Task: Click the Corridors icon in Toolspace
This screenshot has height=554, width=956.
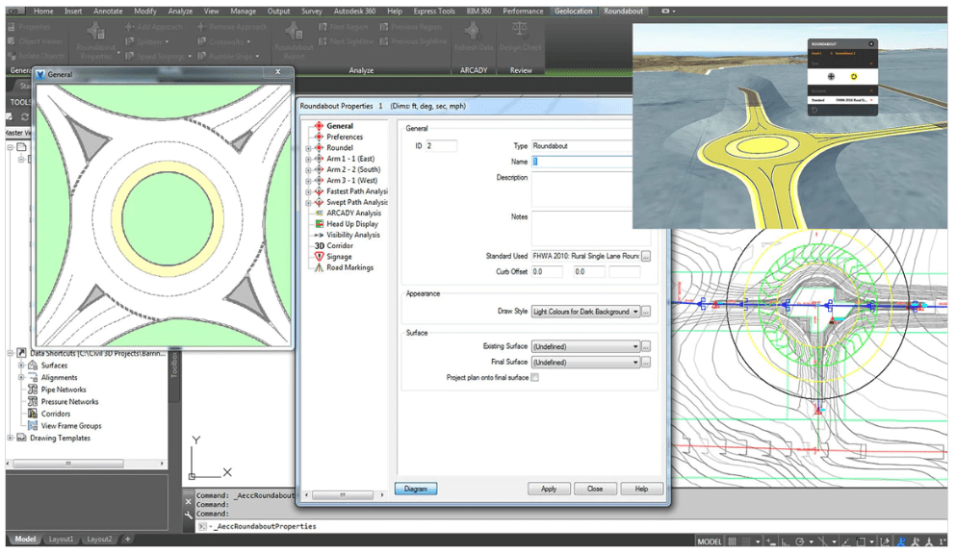Action: click(x=33, y=414)
